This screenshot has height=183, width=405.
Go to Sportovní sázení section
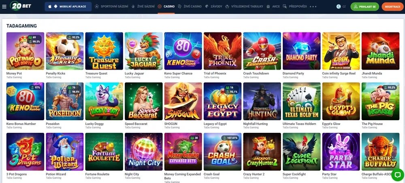pos(111,6)
